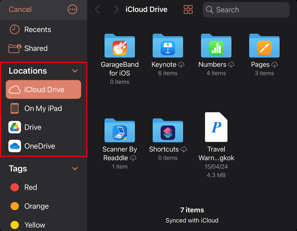
Task: Select iCloud Drive location
Action: pos(42,89)
